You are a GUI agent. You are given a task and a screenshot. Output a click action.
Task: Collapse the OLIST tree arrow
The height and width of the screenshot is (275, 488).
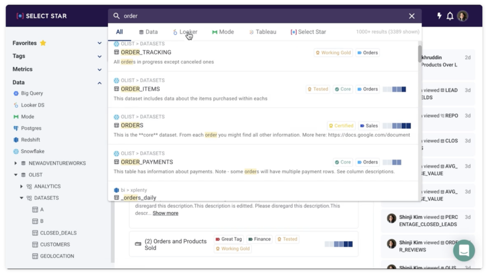click(16, 175)
